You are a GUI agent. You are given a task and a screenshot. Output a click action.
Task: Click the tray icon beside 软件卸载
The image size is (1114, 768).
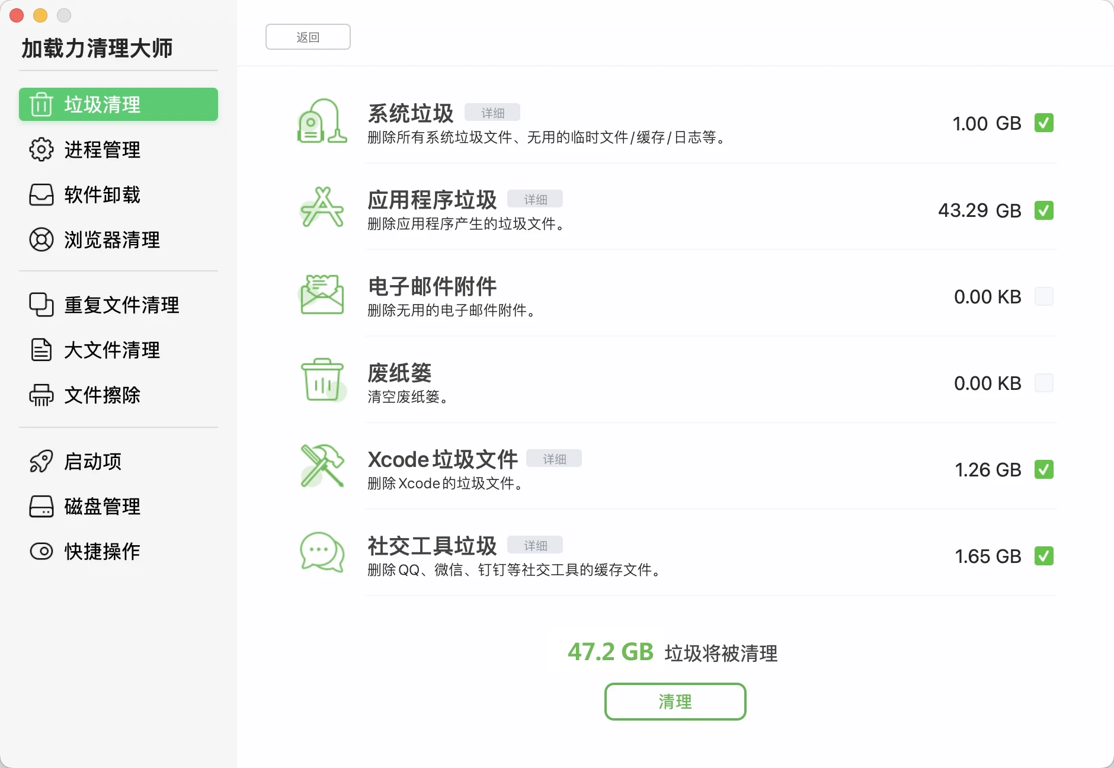tap(41, 194)
